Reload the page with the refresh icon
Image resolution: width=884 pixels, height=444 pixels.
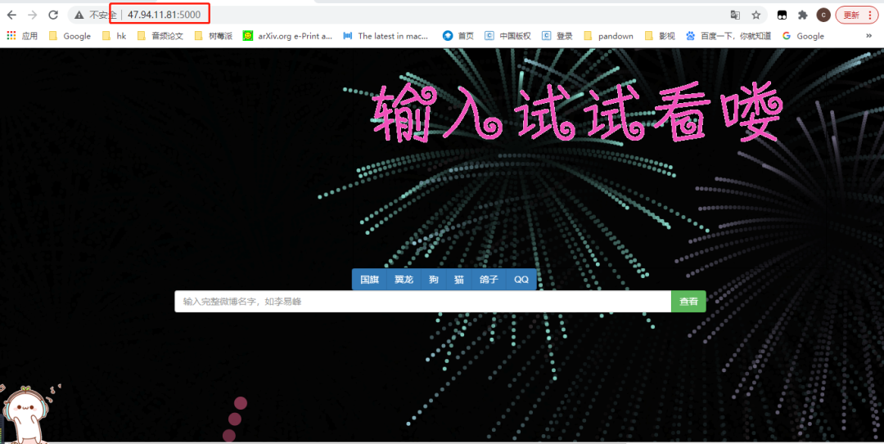(53, 16)
